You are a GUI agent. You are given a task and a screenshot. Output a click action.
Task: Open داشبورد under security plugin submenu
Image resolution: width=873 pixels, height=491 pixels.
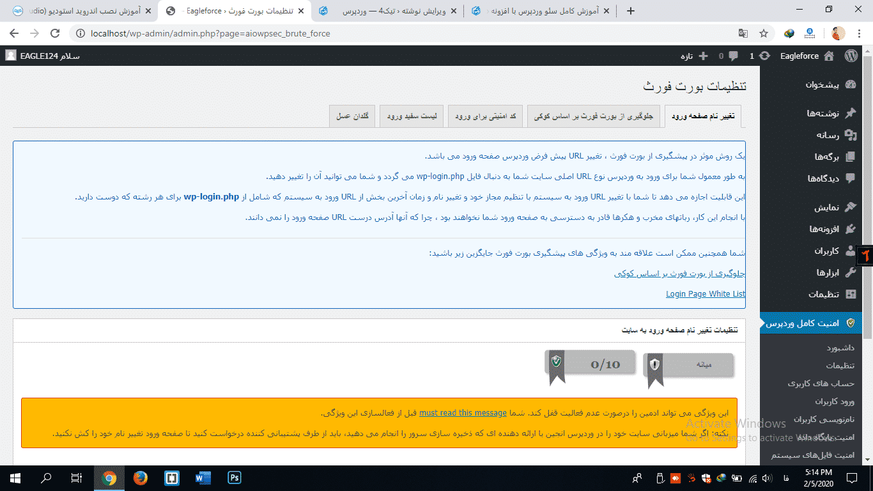[x=840, y=348]
